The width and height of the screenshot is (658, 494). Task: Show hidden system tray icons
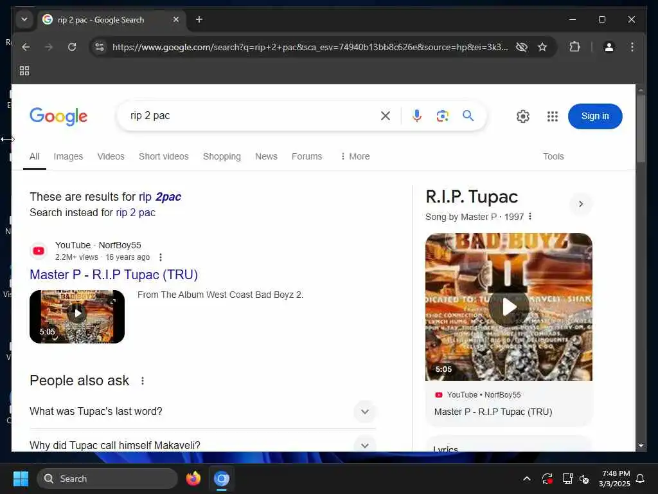(x=527, y=479)
